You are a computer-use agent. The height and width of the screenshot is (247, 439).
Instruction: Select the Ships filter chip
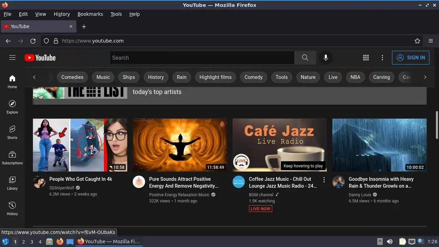pyautogui.click(x=129, y=77)
